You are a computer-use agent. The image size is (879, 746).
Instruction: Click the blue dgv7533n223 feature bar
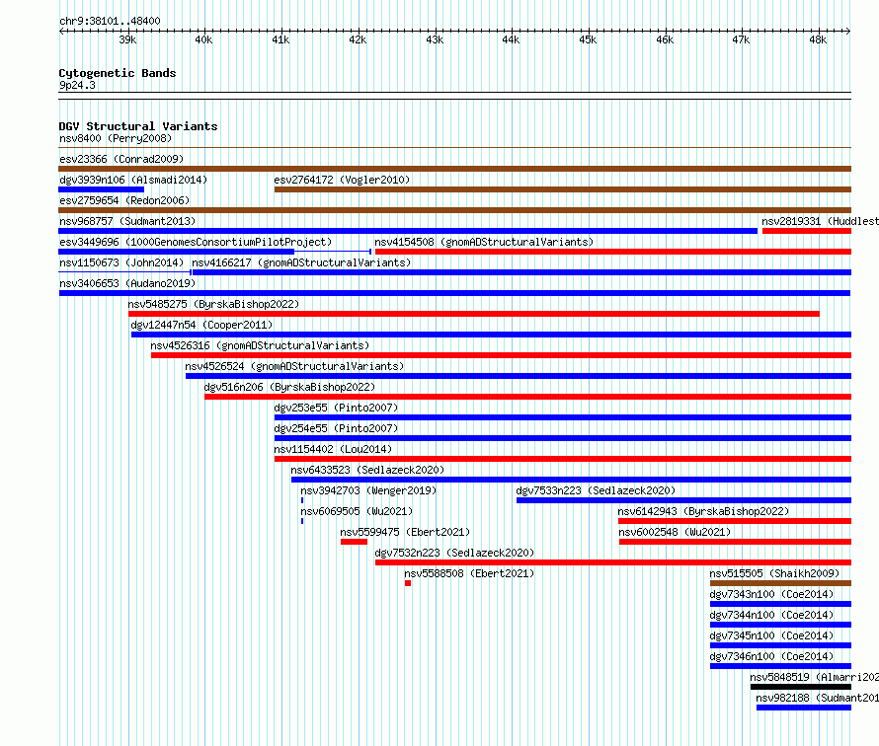pyautogui.click(x=683, y=500)
